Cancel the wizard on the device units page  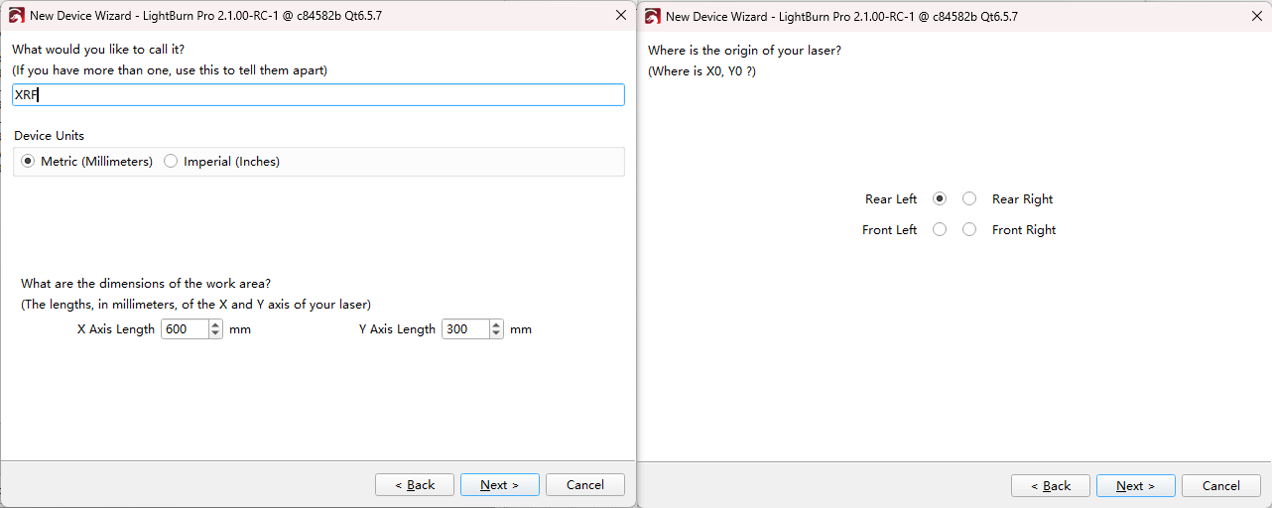[x=584, y=485]
